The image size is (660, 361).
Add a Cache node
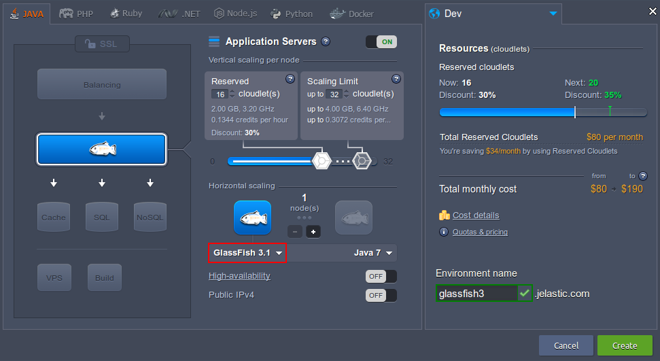click(x=54, y=217)
